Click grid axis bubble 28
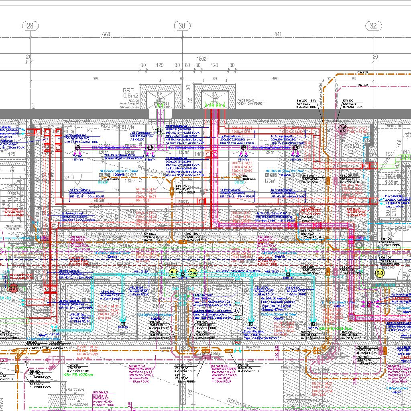 pos(30,26)
